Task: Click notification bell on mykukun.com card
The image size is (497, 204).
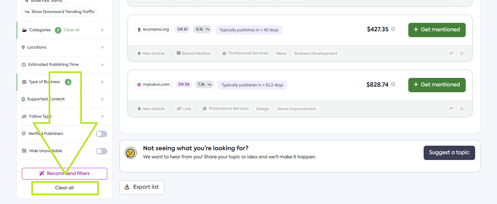Action: [461, 109]
